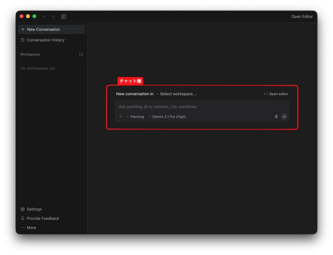Click the plus attachment icon in chat box
Image resolution: width=333 pixels, height=255 pixels.
pos(120,117)
